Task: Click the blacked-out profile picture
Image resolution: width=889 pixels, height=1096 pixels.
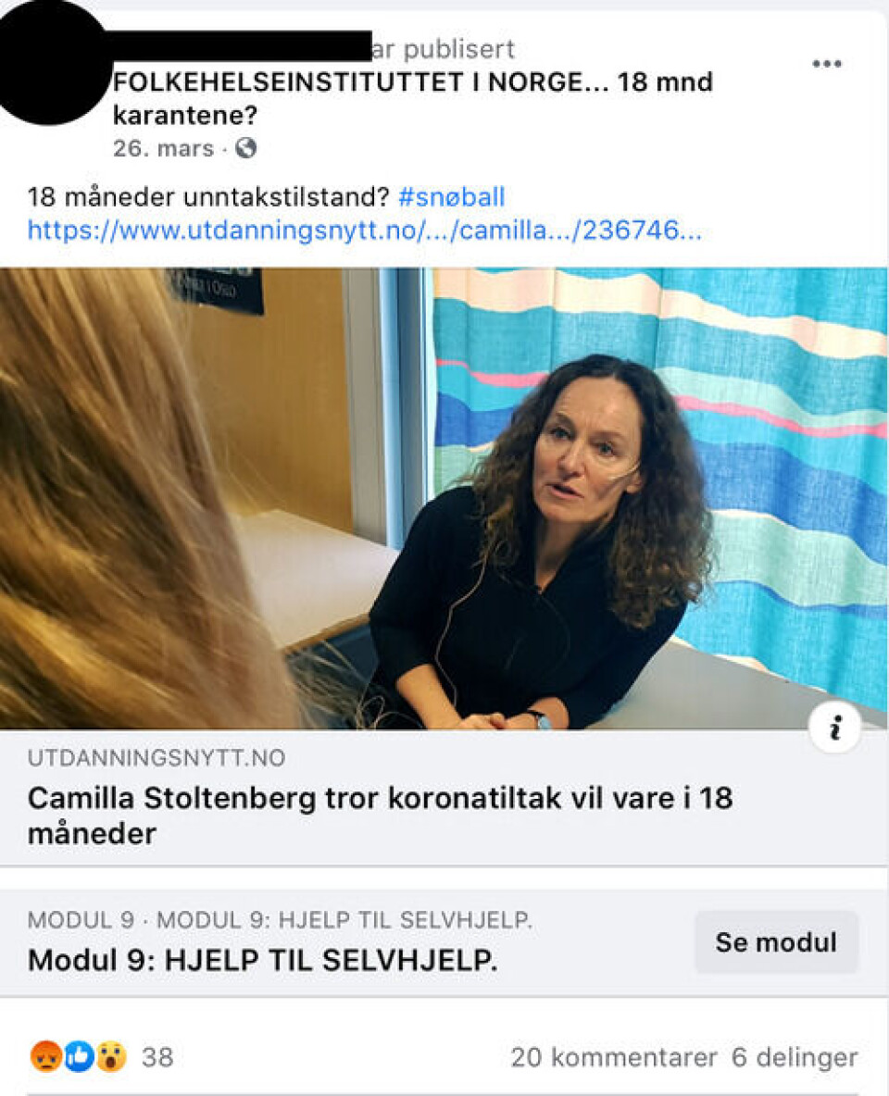Action: tap(50, 63)
